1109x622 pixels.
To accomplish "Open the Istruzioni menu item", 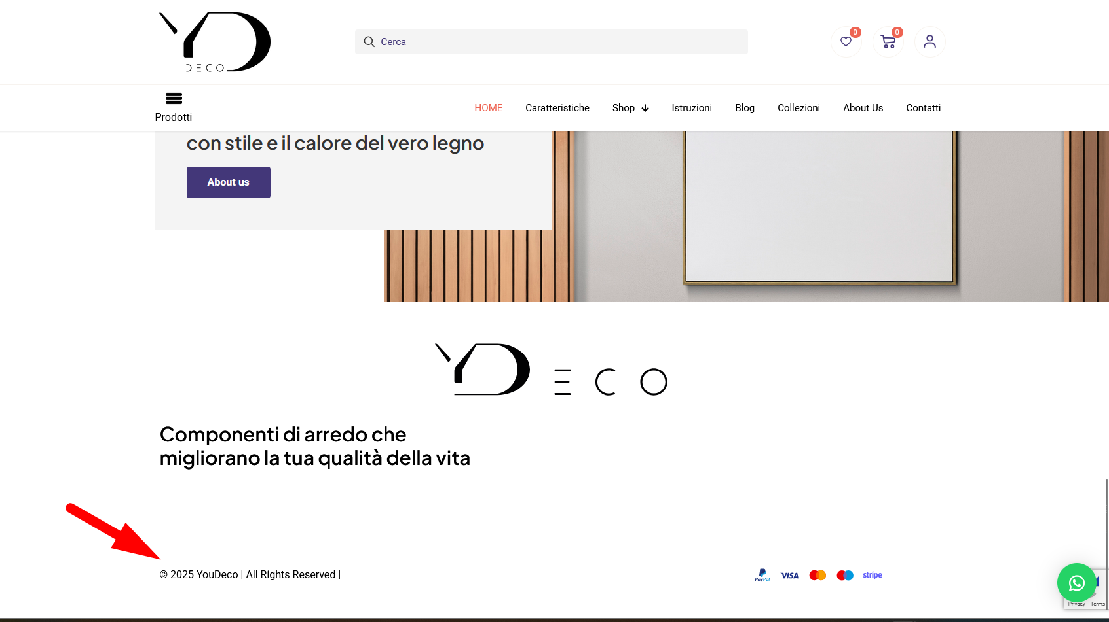I will click(692, 108).
